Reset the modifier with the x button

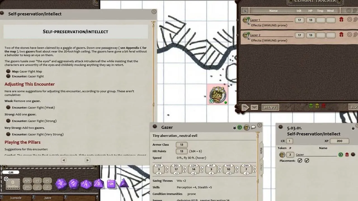6,179
